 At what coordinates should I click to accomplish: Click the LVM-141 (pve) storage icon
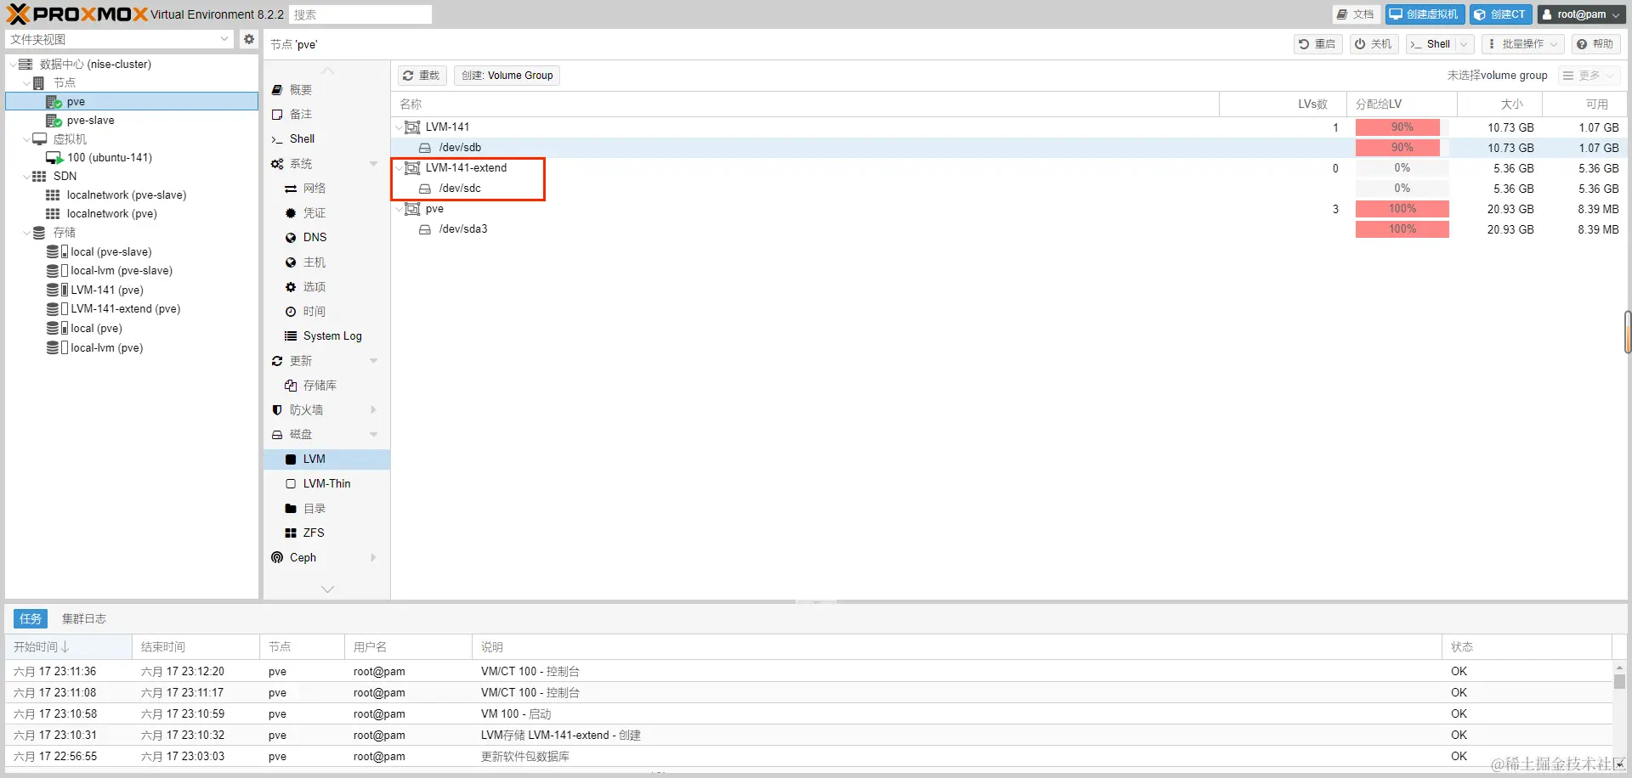tap(58, 290)
